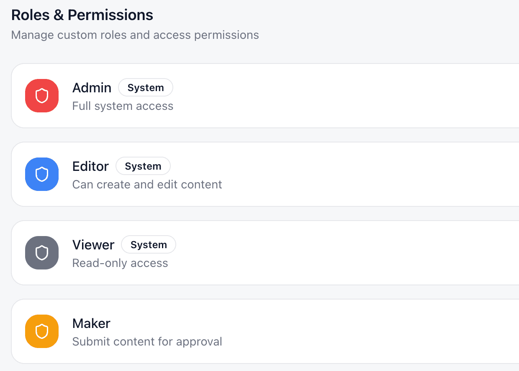Click the orange Maker shield icon
The width and height of the screenshot is (519, 371).
pos(42,331)
